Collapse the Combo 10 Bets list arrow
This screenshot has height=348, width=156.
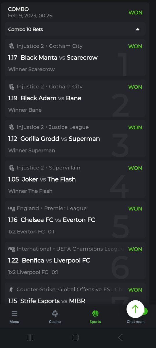(x=138, y=29)
